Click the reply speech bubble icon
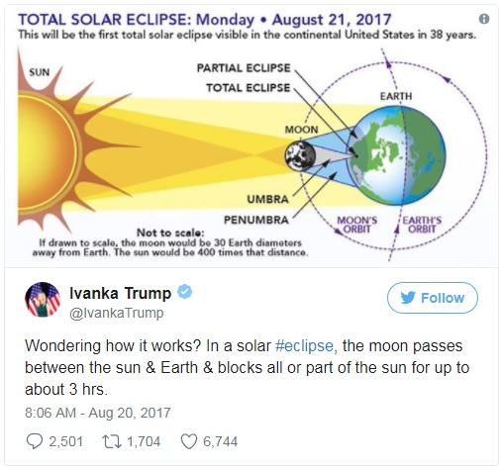Viewport: 502px width, 469px height. pyautogui.click(x=35, y=441)
